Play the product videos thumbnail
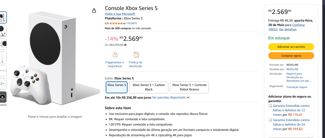 [3, 97]
